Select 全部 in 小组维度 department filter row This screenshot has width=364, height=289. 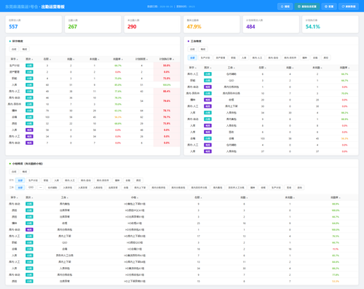(x=20, y=181)
